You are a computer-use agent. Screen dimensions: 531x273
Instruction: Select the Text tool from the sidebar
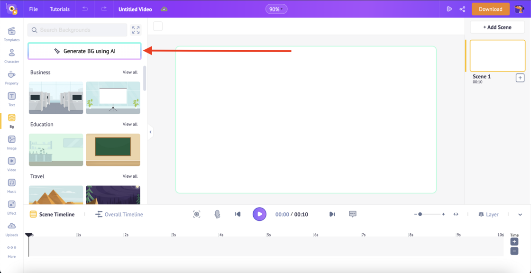click(x=11, y=99)
